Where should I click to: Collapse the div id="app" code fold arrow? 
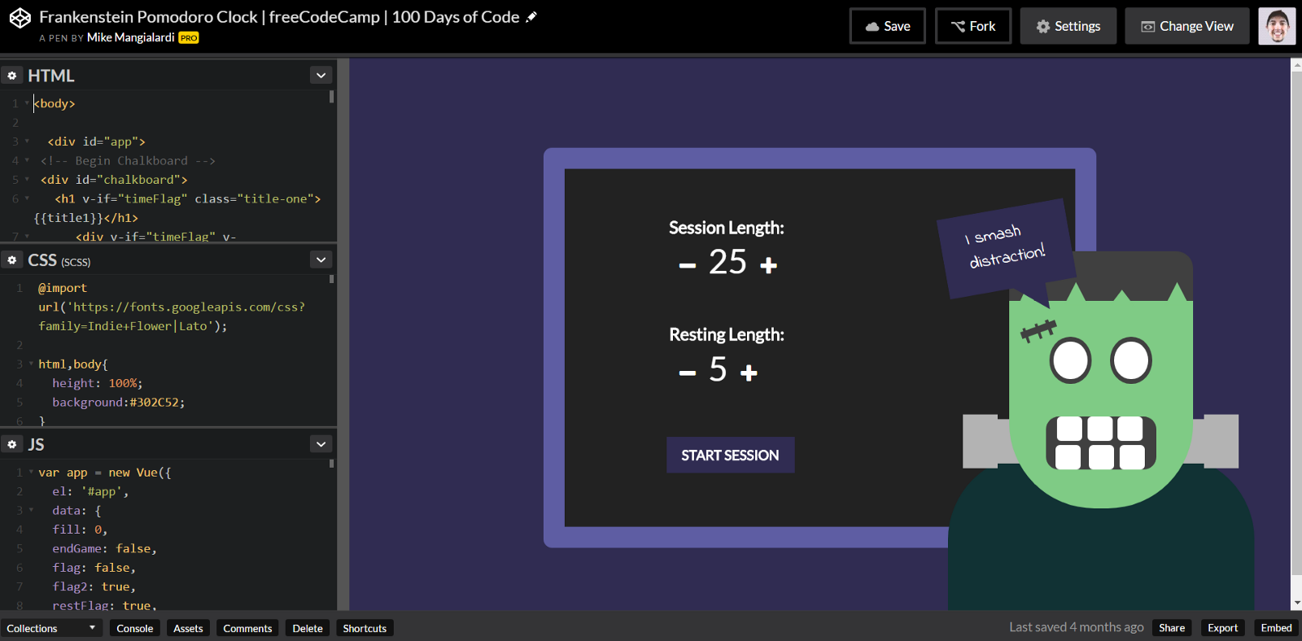tap(27, 142)
